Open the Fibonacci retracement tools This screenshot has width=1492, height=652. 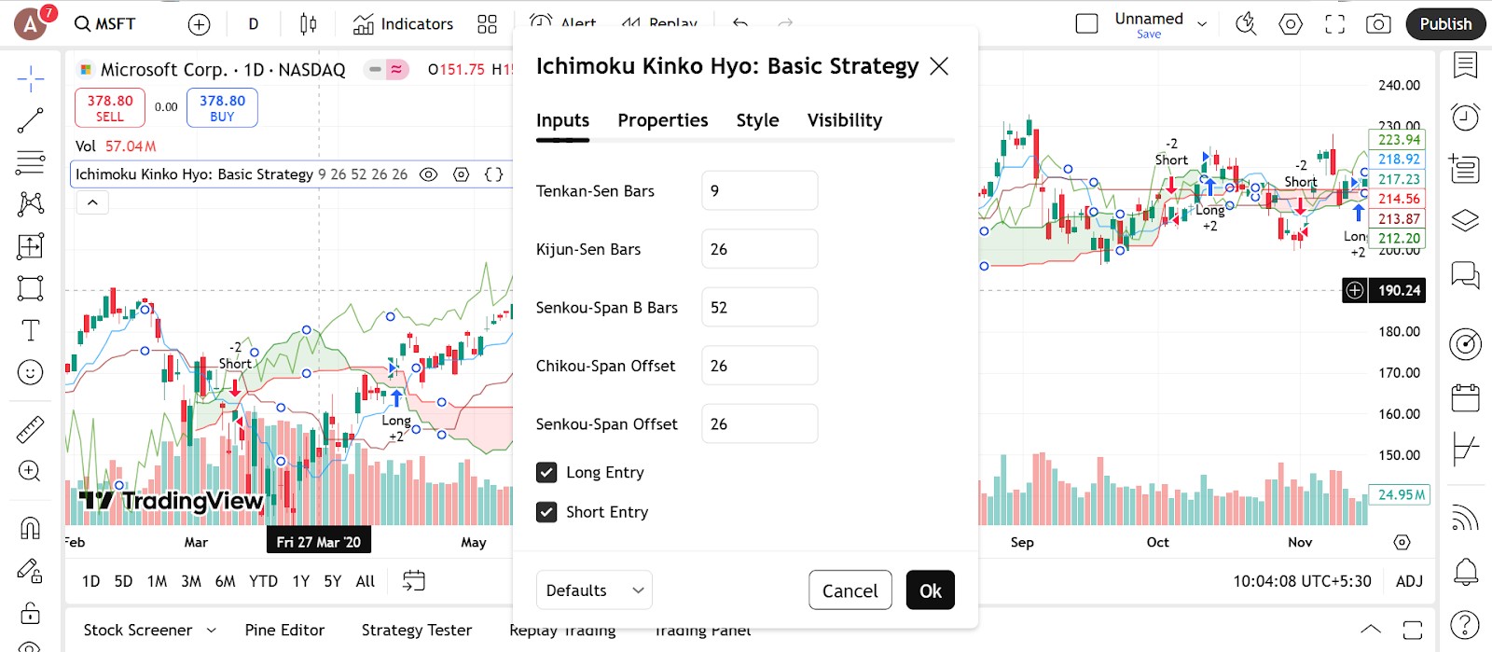click(31, 162)
